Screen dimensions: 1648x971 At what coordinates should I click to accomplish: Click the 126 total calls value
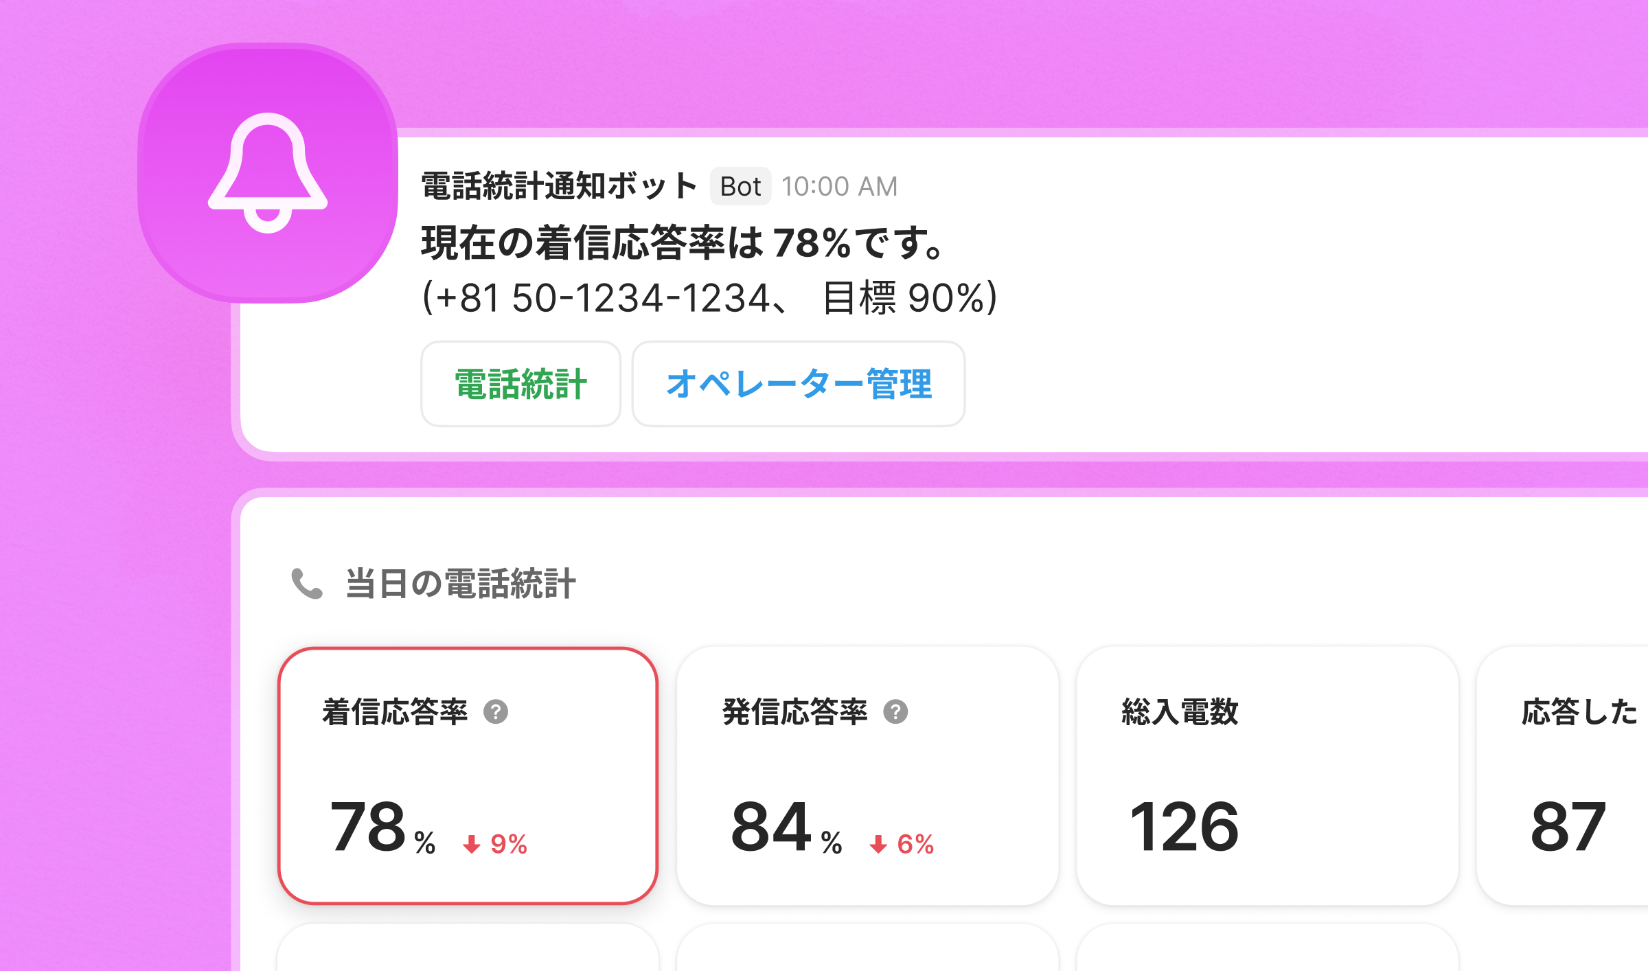1184,827
